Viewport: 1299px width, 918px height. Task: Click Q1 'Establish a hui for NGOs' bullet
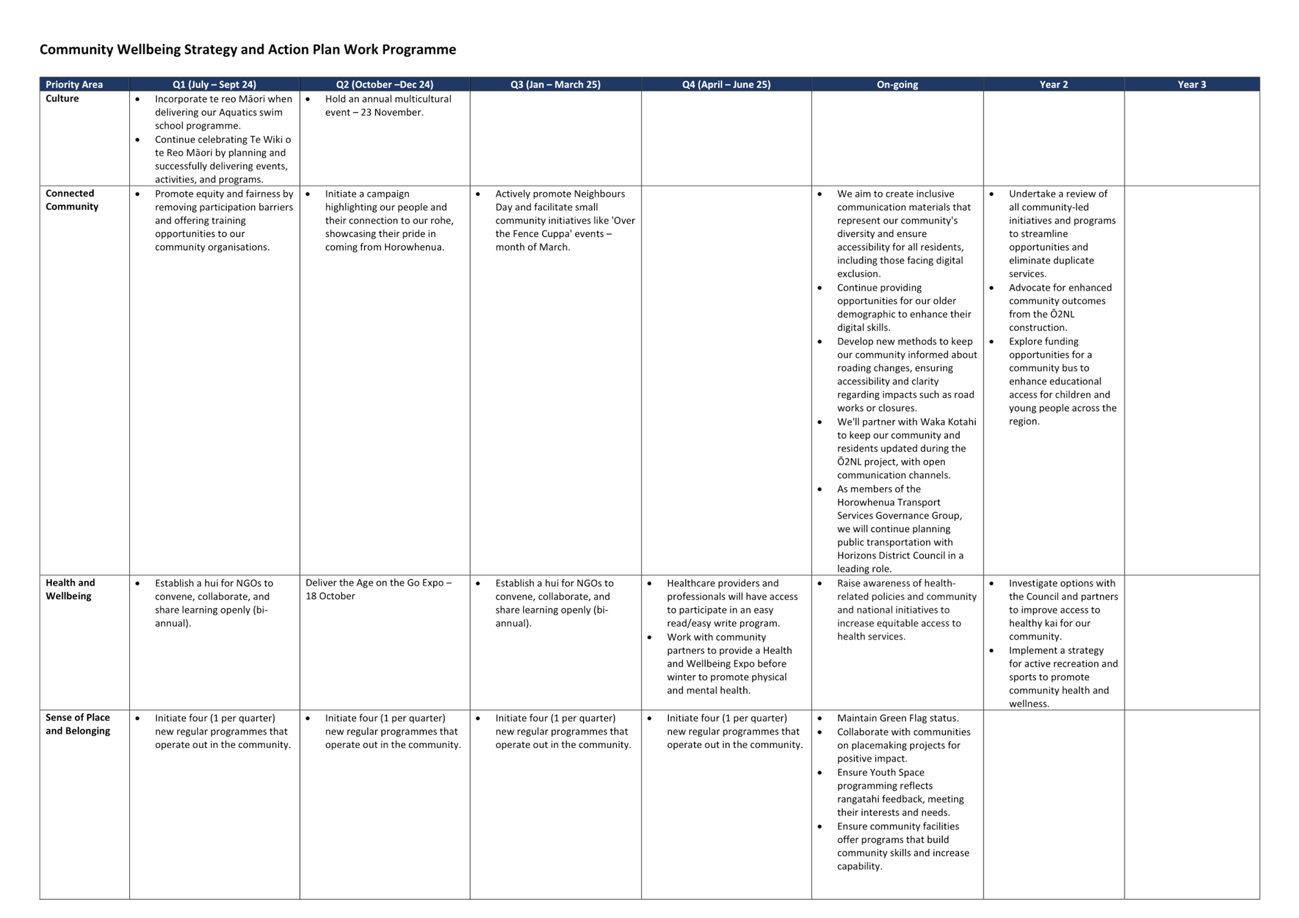214,603
